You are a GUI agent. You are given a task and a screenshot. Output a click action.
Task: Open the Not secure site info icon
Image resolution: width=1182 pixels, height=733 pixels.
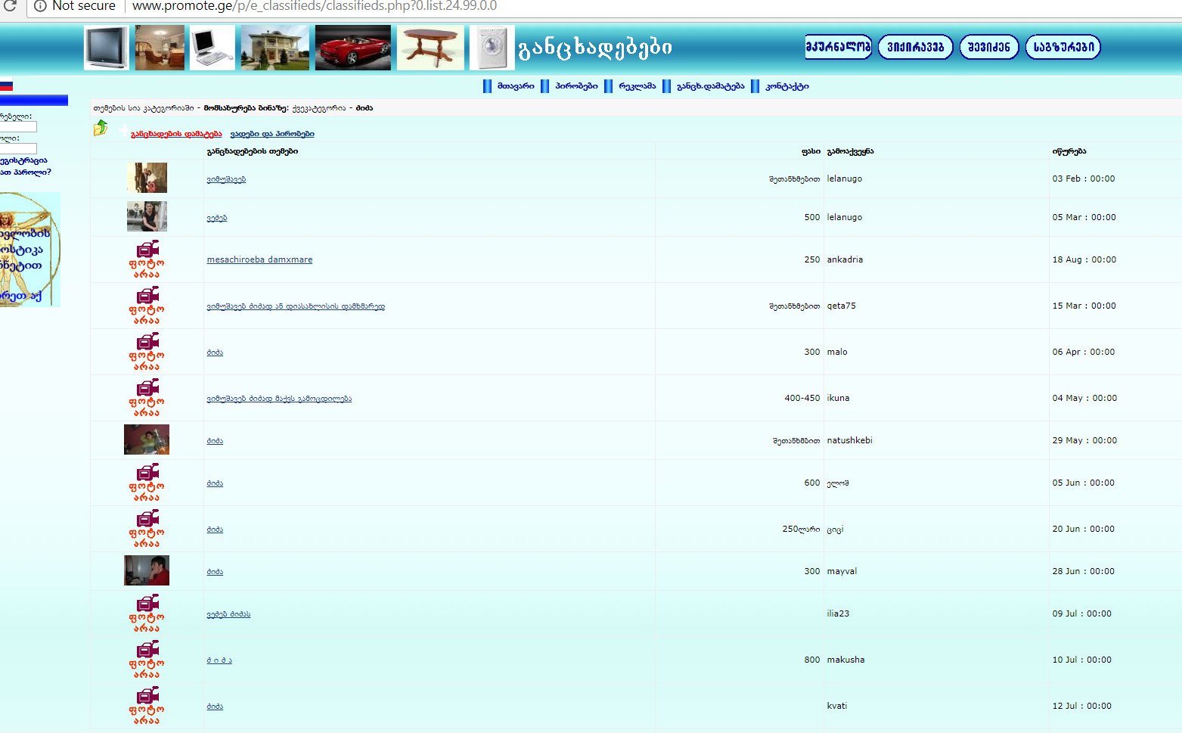click(x=40, y=5)
